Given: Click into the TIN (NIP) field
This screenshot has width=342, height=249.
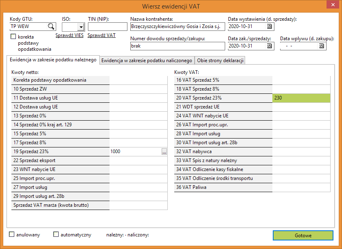Looking at the screenshot, I should point(107,26).
